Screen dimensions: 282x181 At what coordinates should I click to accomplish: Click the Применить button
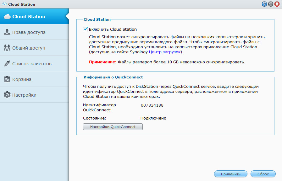tap(230, 174)
